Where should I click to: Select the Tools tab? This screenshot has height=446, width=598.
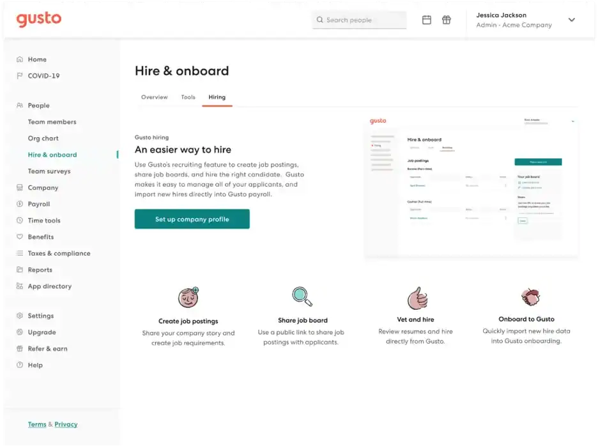click(188, 97)
